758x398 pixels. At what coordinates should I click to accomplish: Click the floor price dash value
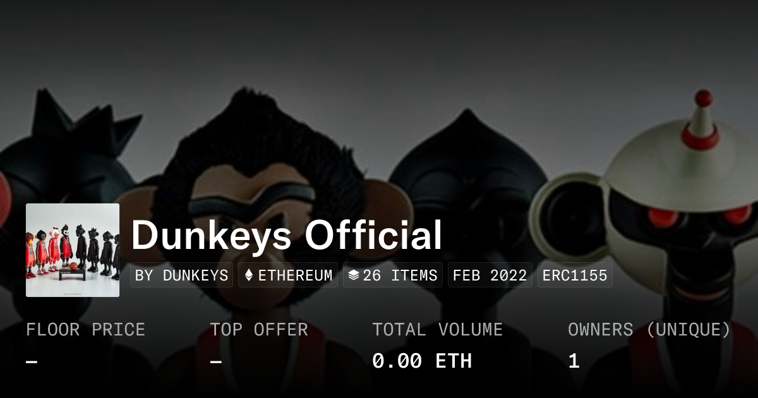[x=32, y=362]
